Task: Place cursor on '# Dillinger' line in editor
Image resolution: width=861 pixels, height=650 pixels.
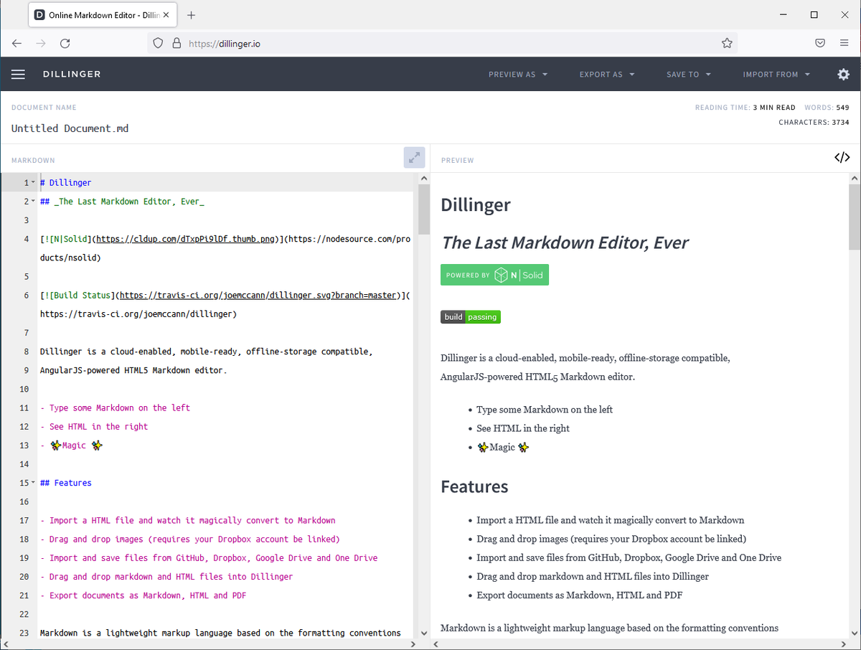Action: [66, 183]
